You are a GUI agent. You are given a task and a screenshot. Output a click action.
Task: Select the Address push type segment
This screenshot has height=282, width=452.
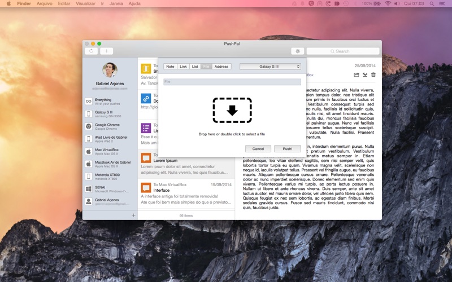(221, 67)
